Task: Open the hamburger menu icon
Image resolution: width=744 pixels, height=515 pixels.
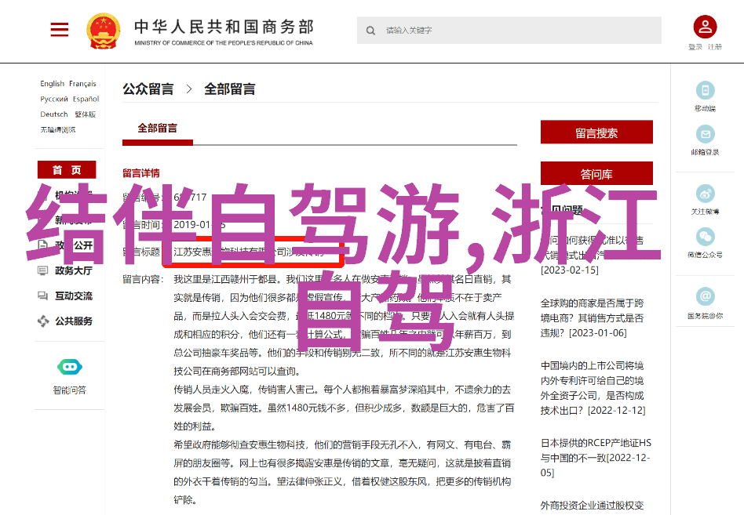Action: click(x=60, y=30)
